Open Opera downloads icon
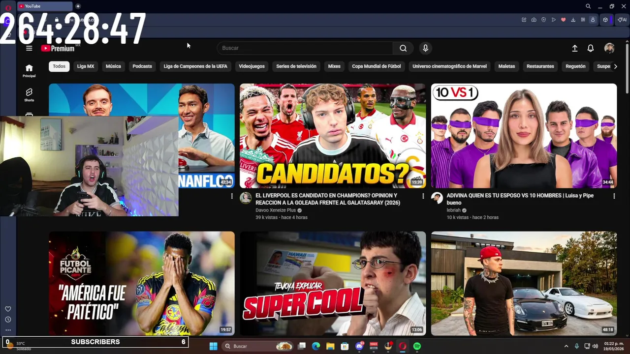 pyautogui.click(x=573, y=20)
